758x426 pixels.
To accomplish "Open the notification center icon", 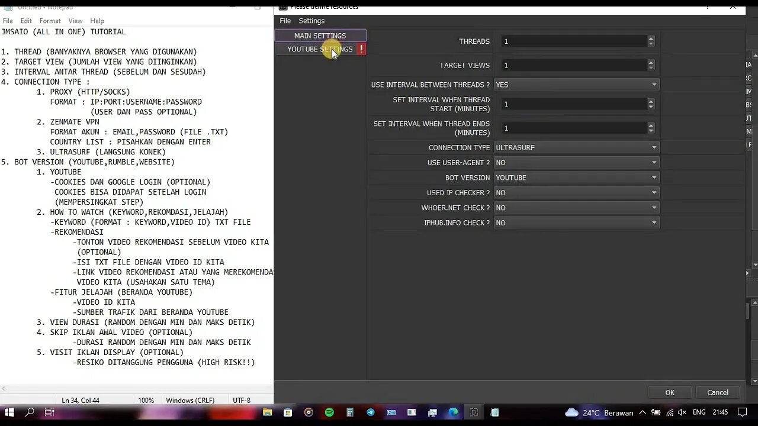I will coord(742,412).
